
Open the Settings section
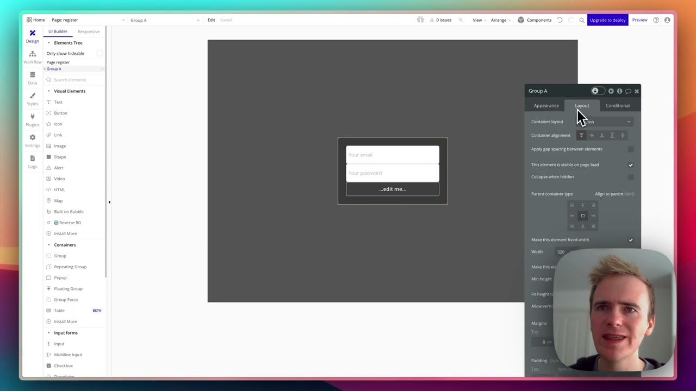click(32, 141)
